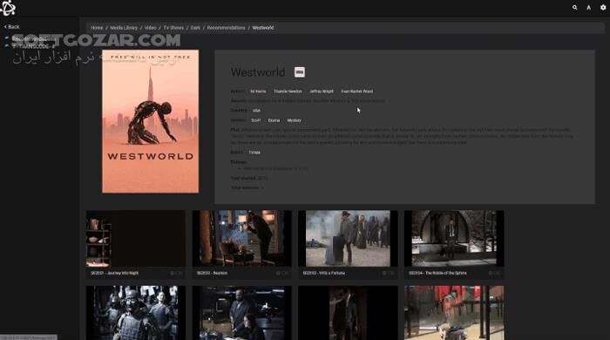Open the Westworld poster image
The image size is (610, 340).
tap(151, 121)
